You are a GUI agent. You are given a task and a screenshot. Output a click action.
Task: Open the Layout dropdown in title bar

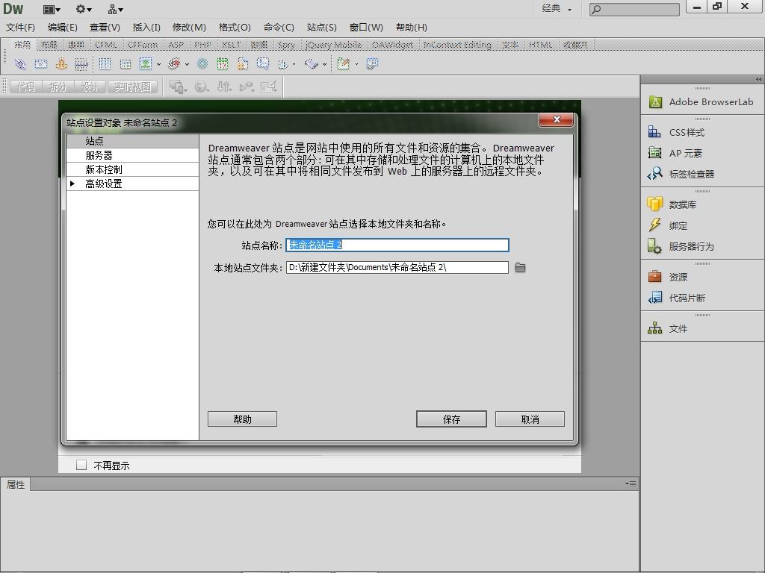click(52, 9)
